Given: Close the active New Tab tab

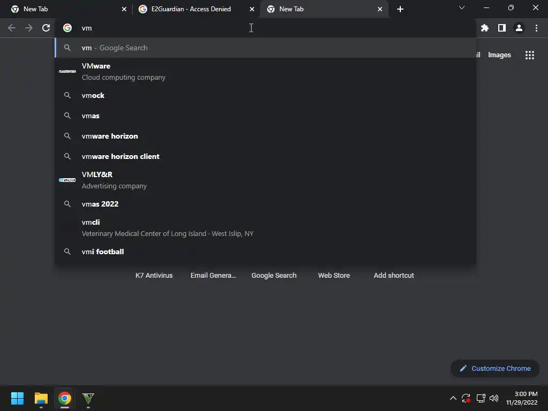Looking at the screenshot, I should [x=380, y=9].
